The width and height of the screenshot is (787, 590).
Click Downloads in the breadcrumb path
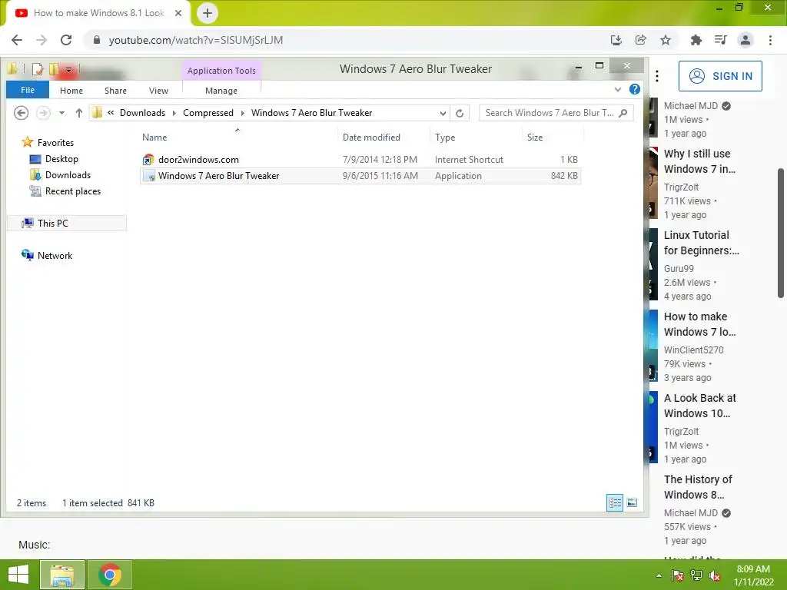point(142,113)
